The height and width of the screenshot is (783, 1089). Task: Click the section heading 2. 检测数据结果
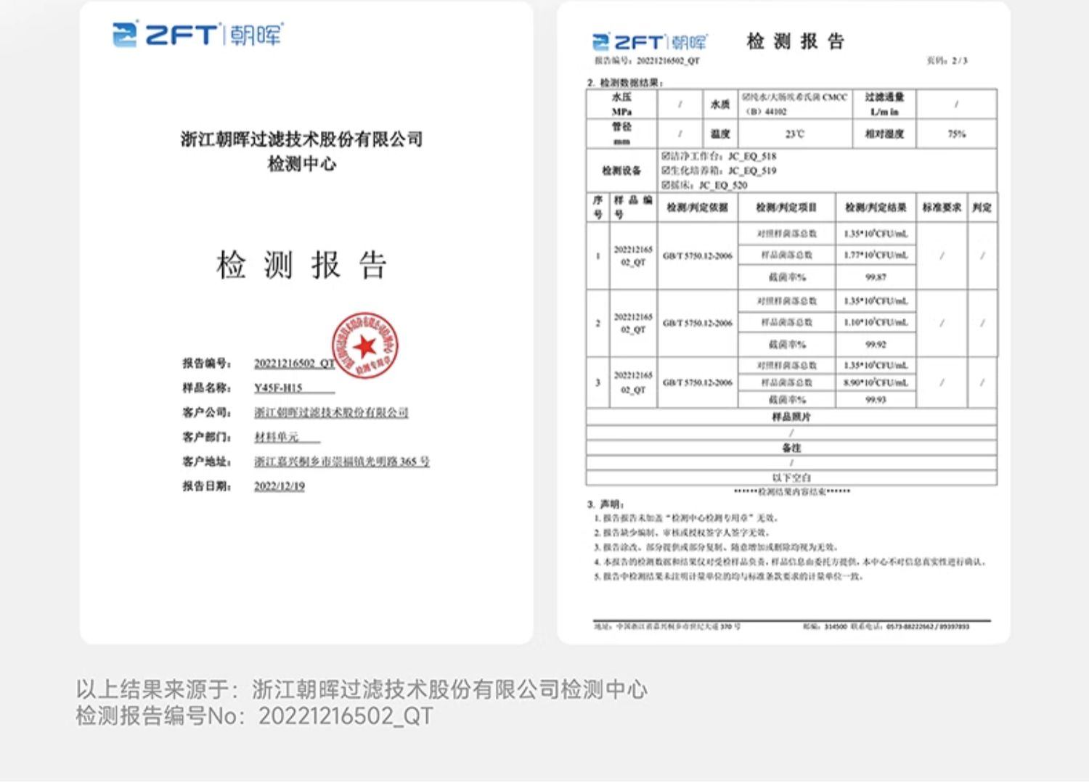[x=625, y=83]
